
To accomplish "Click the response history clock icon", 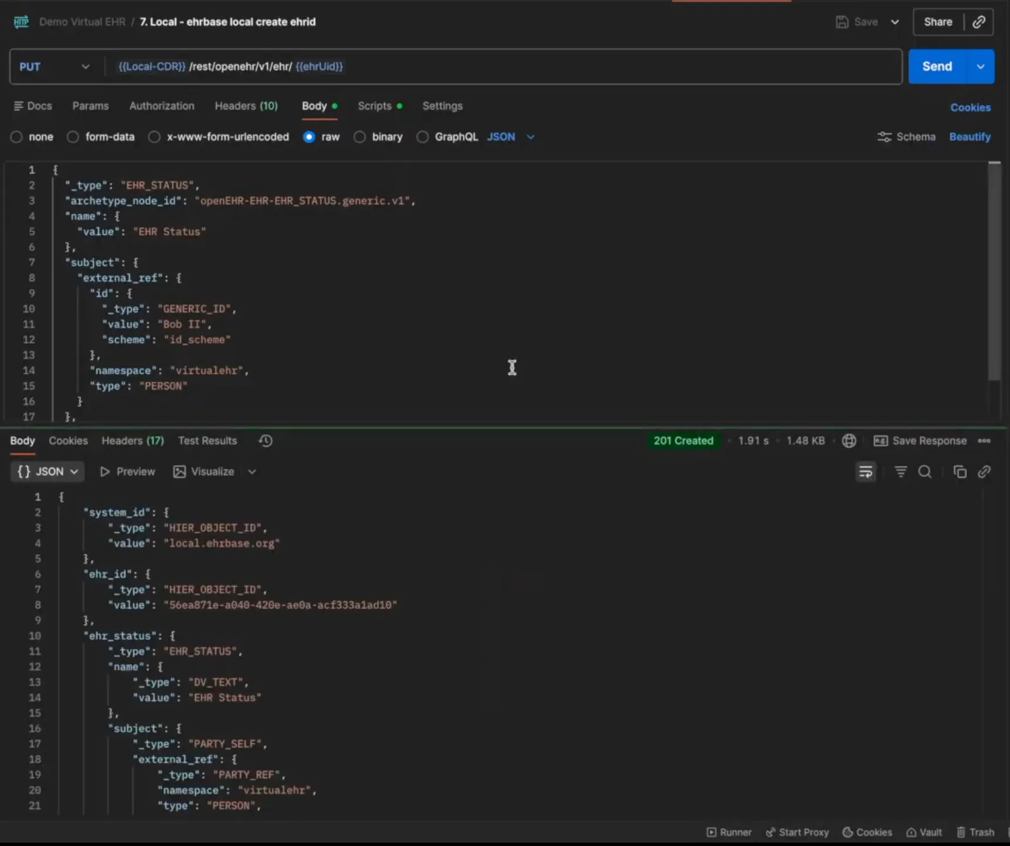I will click(265, 441).
